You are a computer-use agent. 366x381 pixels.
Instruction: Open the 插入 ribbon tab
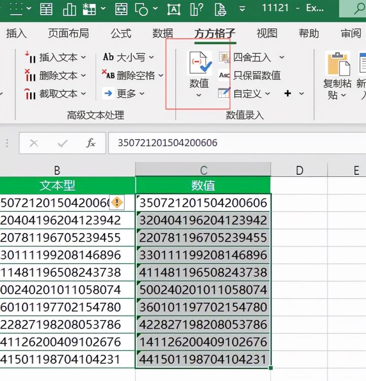click(16, 34)
